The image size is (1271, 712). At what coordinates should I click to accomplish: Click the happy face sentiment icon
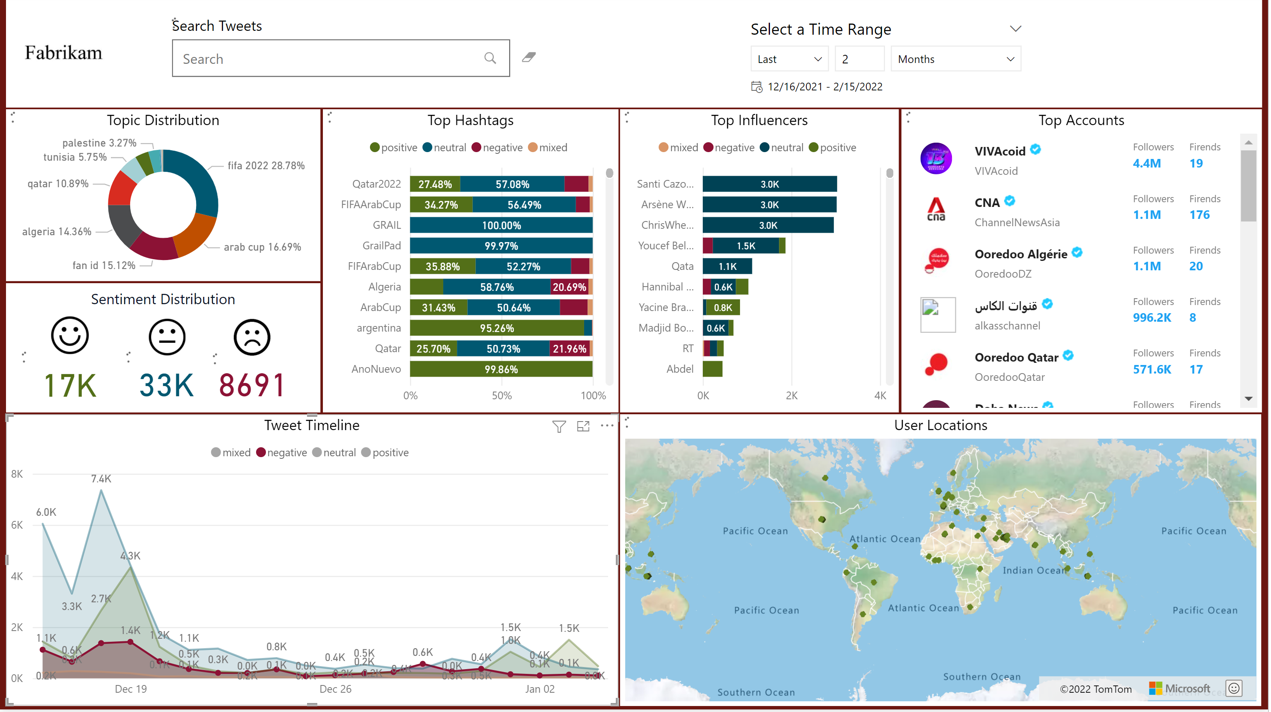click(x=69, y=336)
